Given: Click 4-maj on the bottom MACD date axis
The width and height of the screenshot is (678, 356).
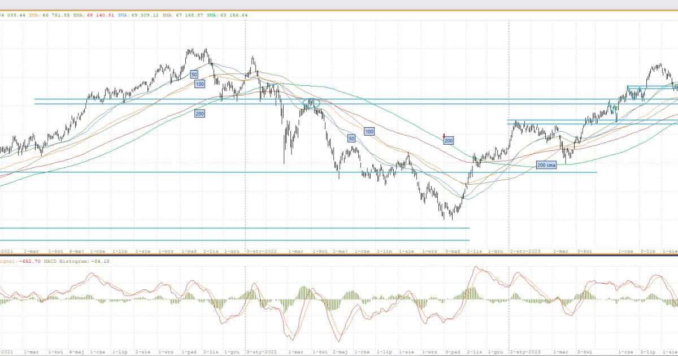Looking at the screenshot, I should pyautogui.click(x=77, y=351).
